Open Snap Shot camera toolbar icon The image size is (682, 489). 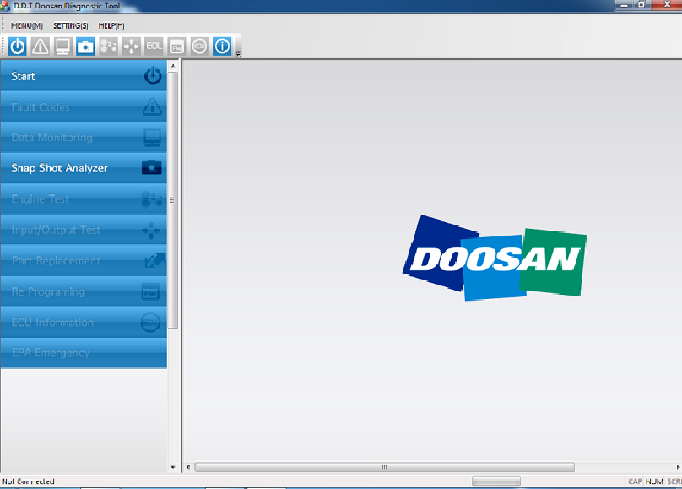coord(86,46)
